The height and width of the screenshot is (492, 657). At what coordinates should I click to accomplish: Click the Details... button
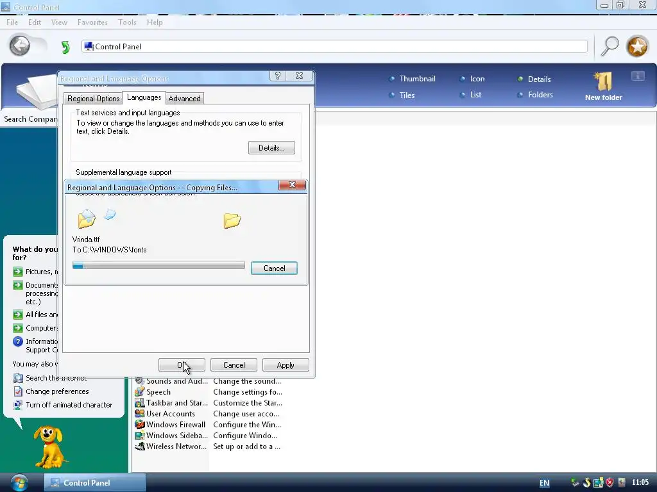pos(271,148)
